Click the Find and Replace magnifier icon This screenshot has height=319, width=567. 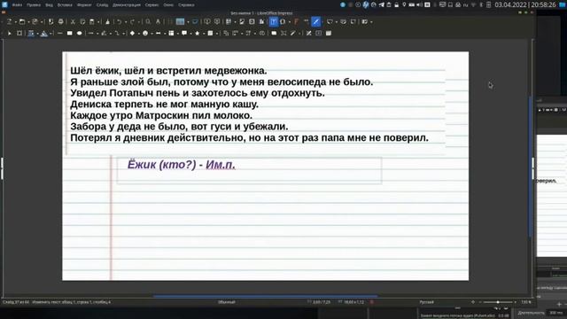click(148, 21)
